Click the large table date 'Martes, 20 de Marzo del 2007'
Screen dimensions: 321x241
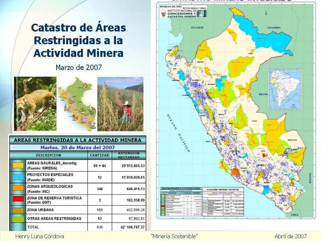[77, 148]
